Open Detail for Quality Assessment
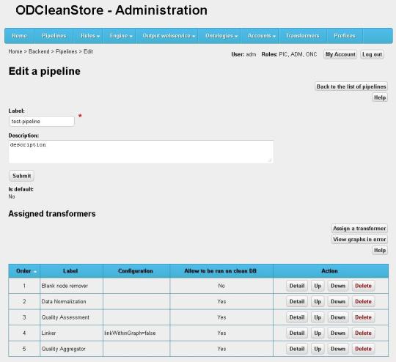396x362 pixels. click(x=297, y=317)
